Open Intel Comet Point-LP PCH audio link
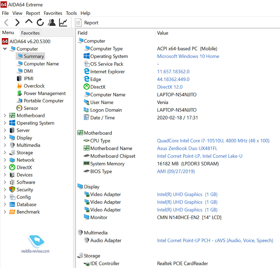The width and height of the screenshot is (280, 268). 215,241
